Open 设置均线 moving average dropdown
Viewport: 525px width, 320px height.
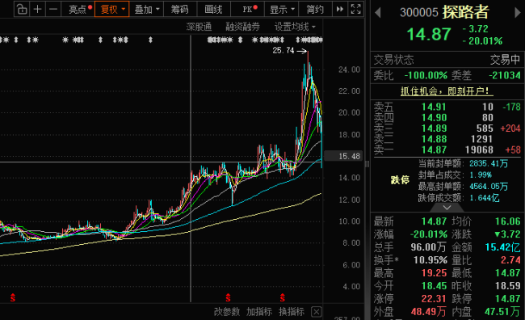click(x=295, y=27)
